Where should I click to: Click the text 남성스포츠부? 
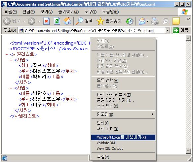tap(47, 99)
